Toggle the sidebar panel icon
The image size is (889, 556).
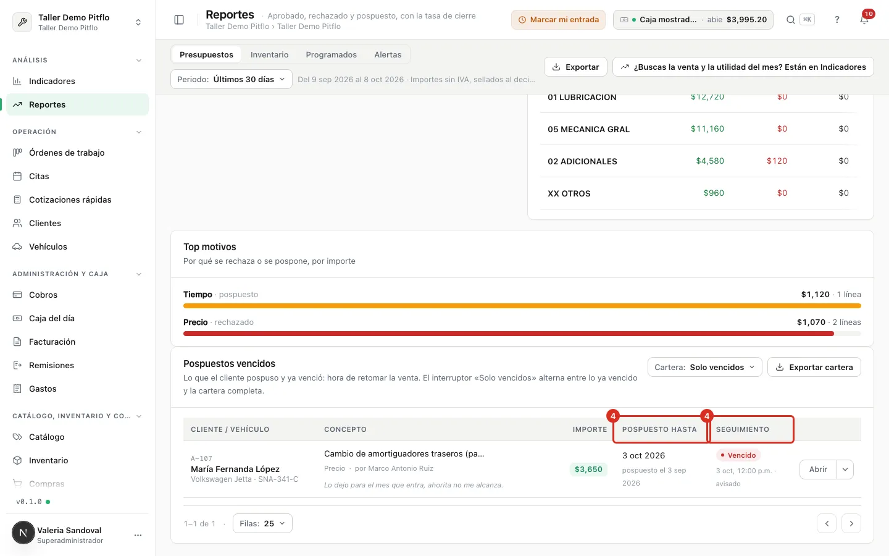pos(179,20)
